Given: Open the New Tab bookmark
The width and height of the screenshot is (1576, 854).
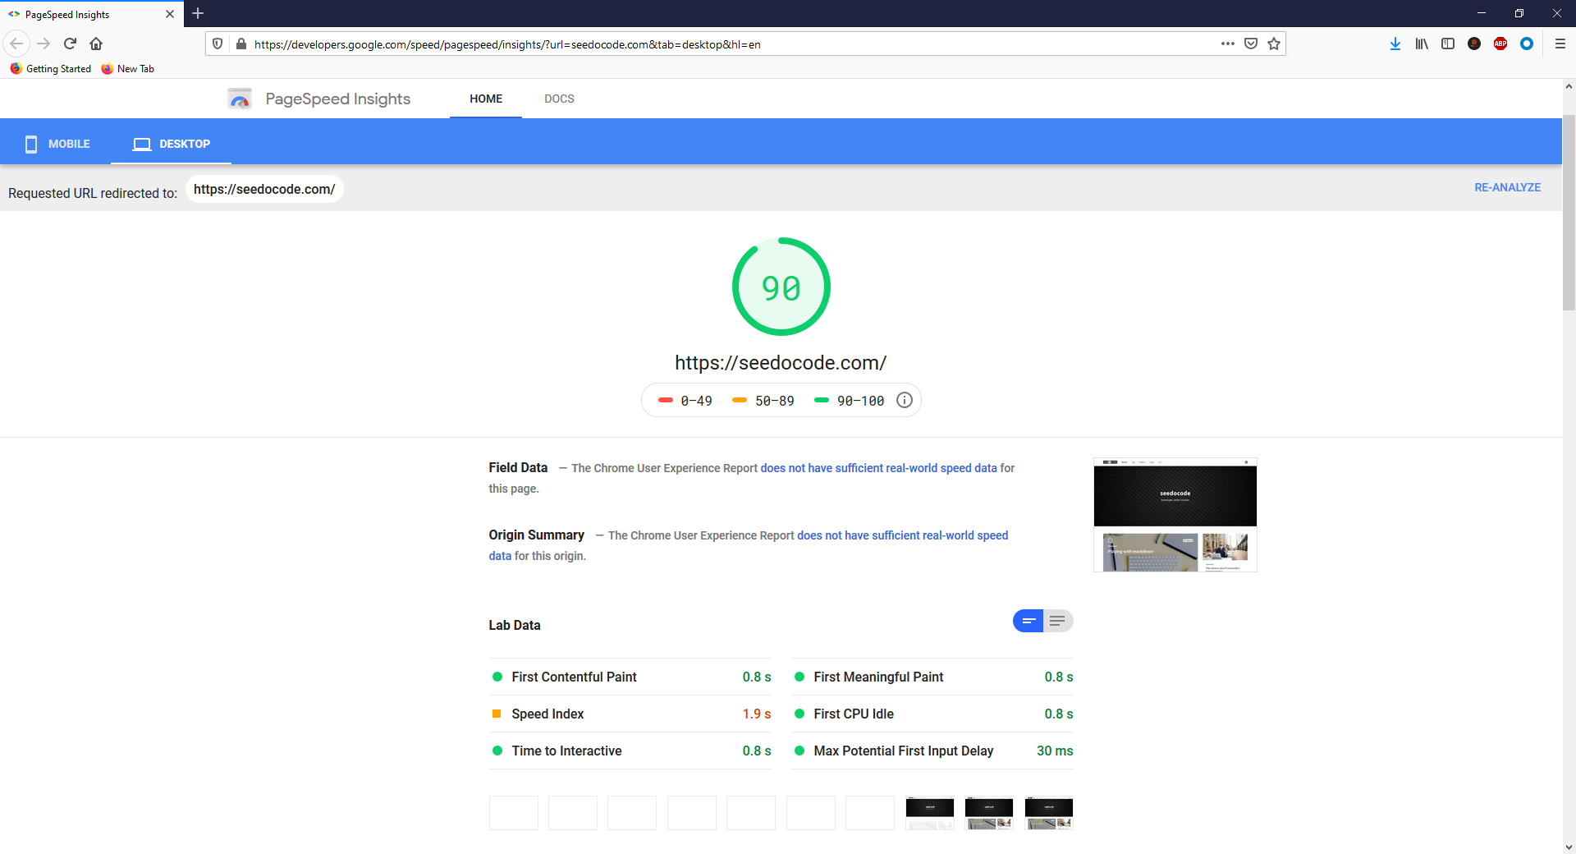Looking at the screenshot, I should 128,69.
